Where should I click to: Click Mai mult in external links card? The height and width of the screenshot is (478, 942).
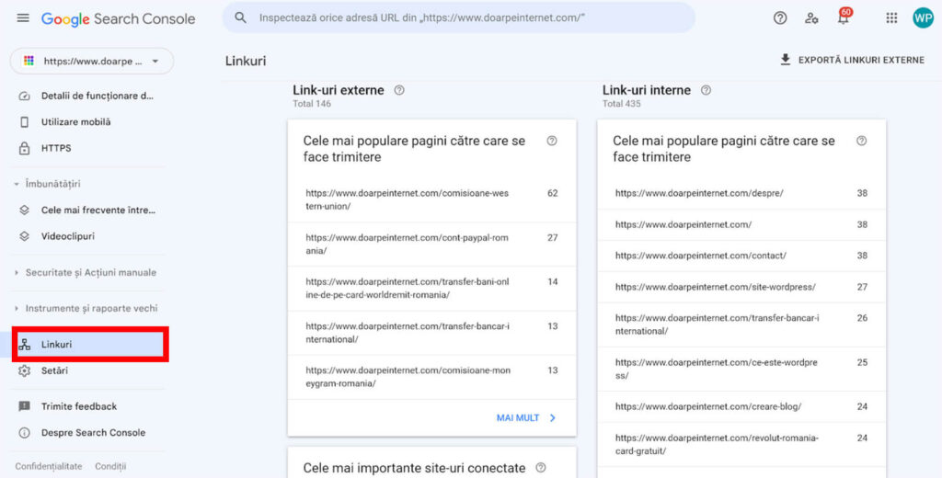518,418
